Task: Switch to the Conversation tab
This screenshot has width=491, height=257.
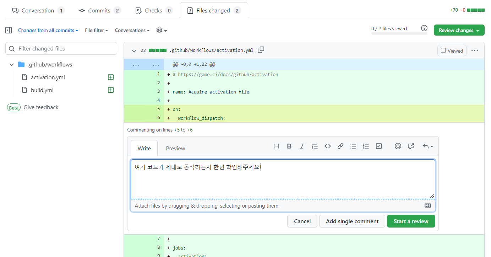Action: point(38,10)
